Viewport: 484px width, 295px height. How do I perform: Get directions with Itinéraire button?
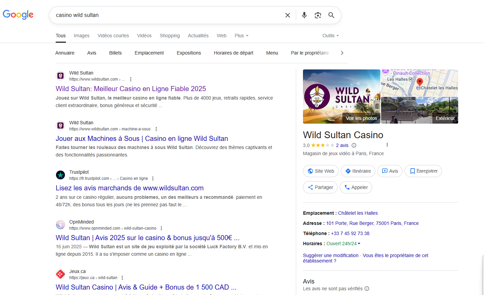click(x=358, y=171)
